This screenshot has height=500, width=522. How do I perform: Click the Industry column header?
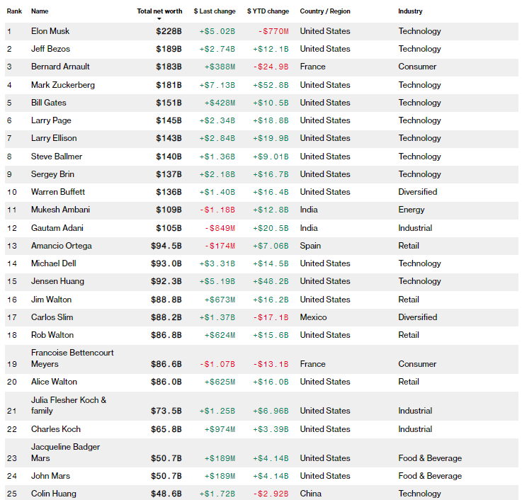410,11
